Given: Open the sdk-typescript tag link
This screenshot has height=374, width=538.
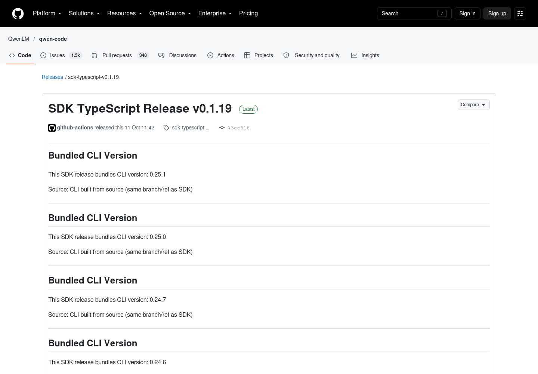Looking at the screenshot, I should tap(191, 128).
